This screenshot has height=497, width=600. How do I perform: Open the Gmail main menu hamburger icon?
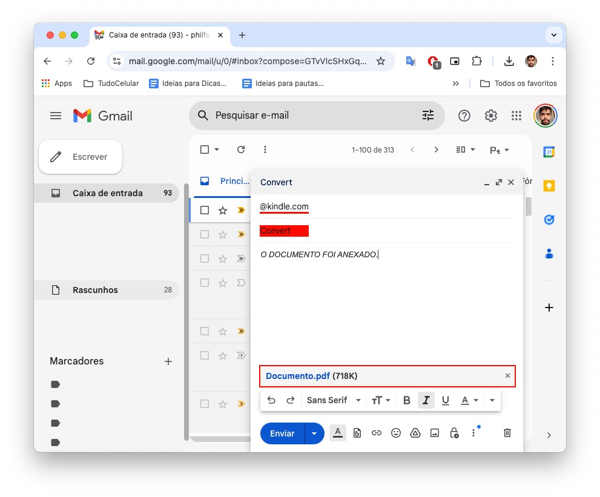click(x=56, y=116)
